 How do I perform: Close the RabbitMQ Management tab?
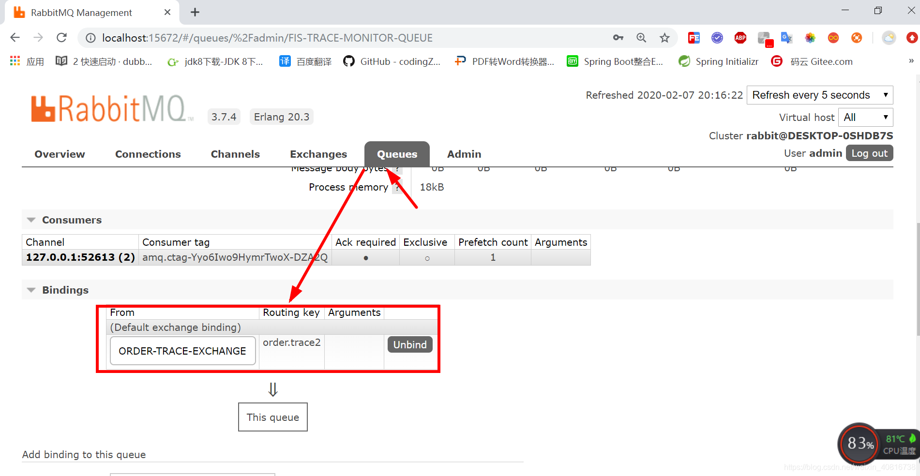coord(167,12)
